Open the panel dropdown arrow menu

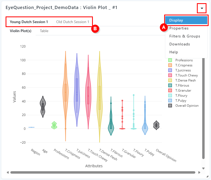(x=202, y=8)
